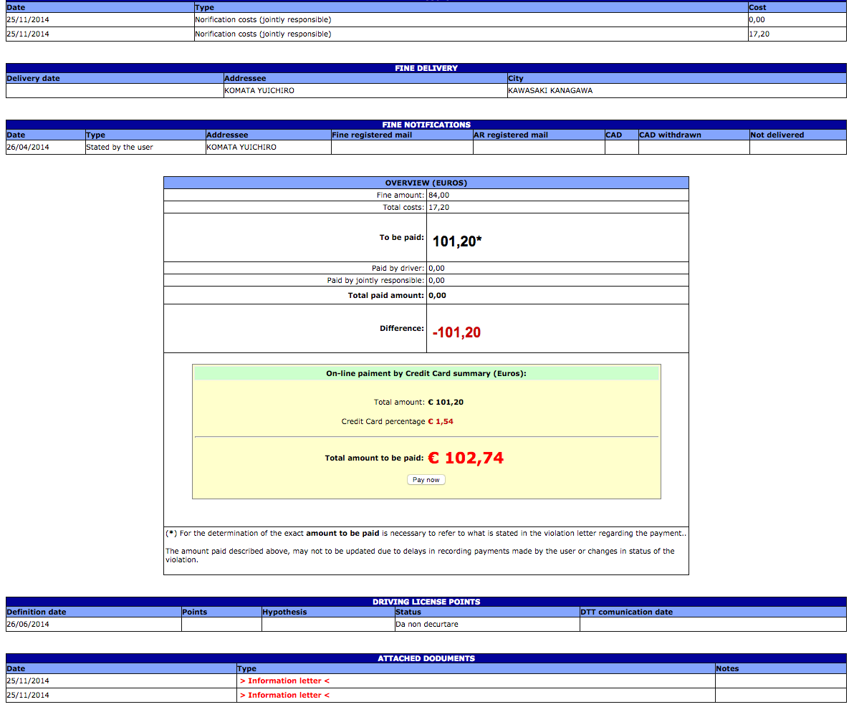Open the first Information letter link

tap(284, 681)
